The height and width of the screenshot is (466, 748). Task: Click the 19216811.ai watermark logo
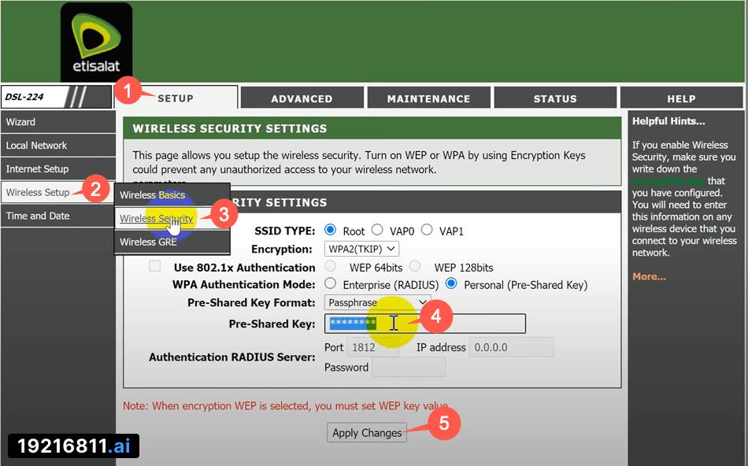(74, 446)
